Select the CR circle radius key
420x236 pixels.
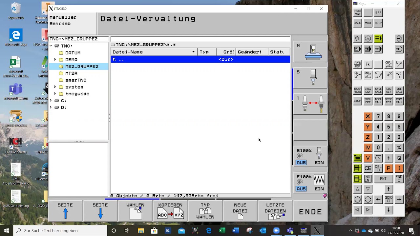click(x=357, y=75)
